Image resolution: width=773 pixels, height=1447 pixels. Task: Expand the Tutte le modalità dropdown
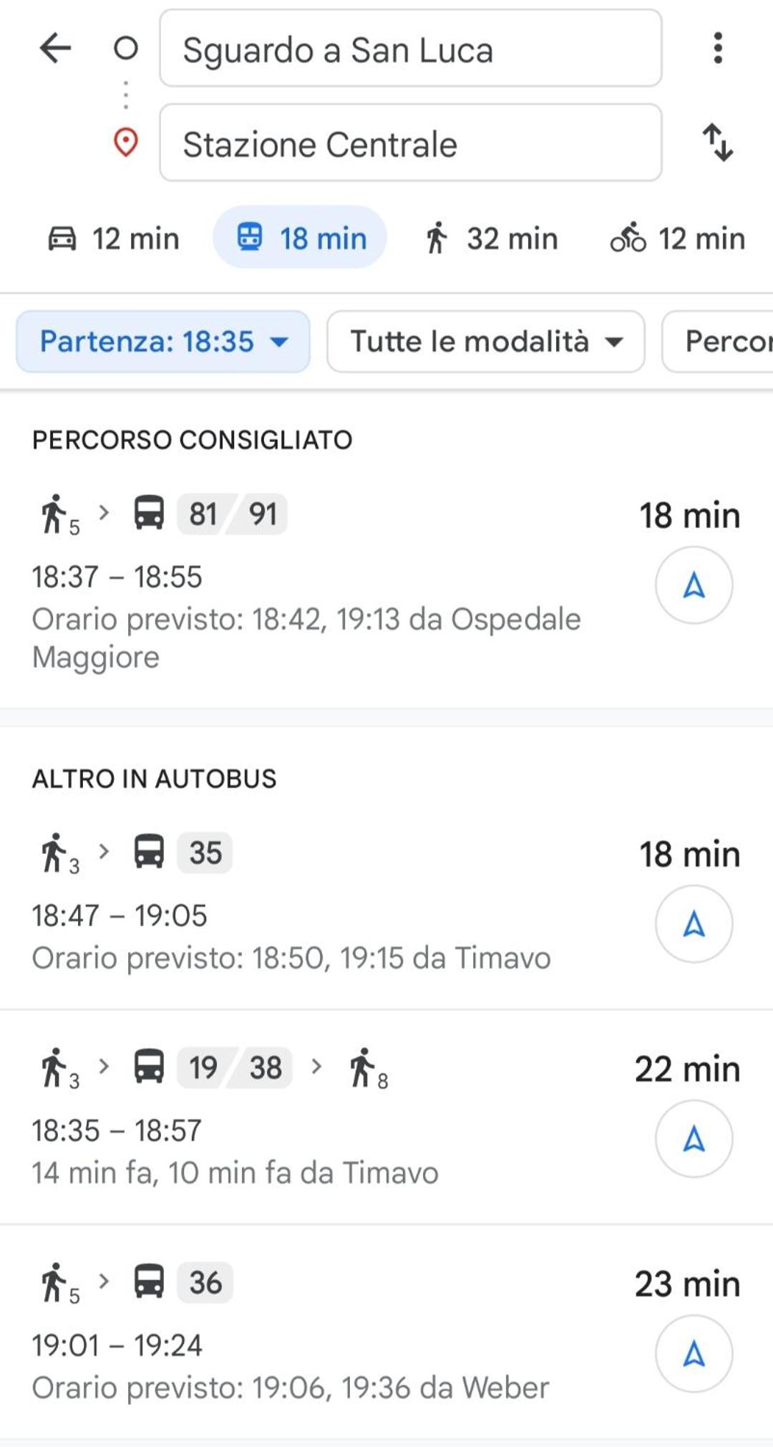click(486, 342)
